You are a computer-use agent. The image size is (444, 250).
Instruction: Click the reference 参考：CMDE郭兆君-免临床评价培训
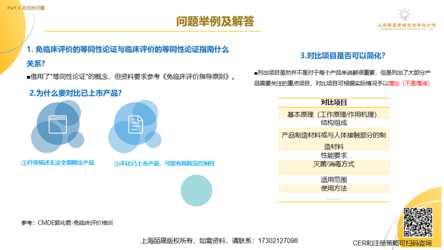point(67,223)
